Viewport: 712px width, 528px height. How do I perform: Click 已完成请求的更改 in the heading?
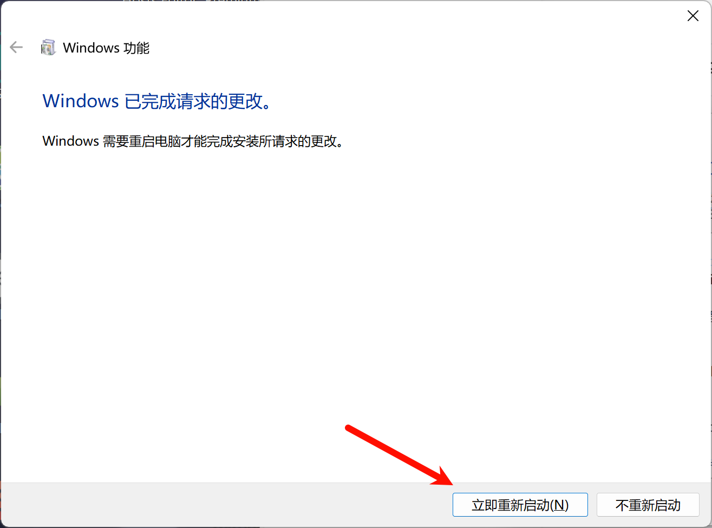[x=198, y=101]
